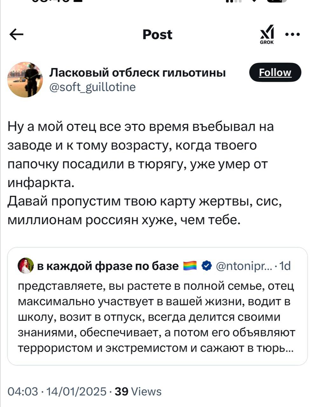Open the Ласковый отблеск гильотины profile name
Viewport: 313px width, 407px height.
pos(137,73)
